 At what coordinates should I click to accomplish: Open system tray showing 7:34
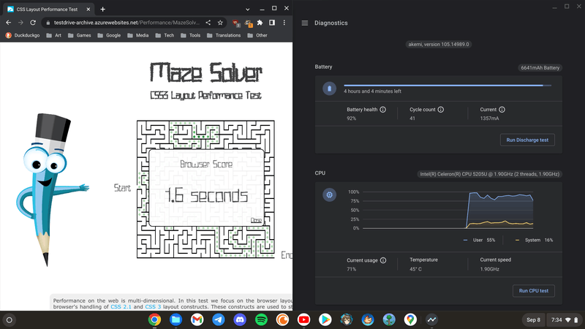point(565,319)
